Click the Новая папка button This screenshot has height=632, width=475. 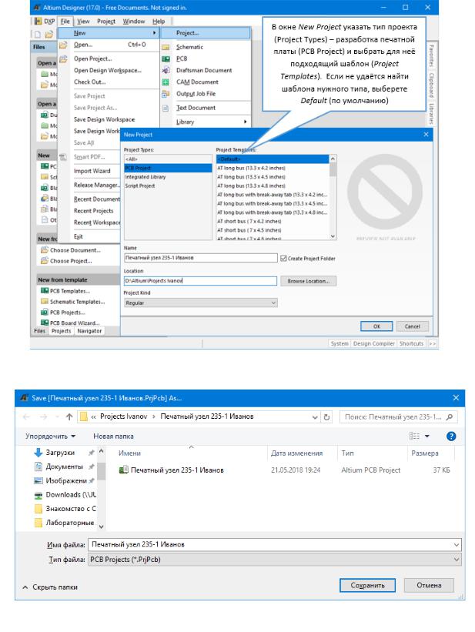(x=113, y=436)
